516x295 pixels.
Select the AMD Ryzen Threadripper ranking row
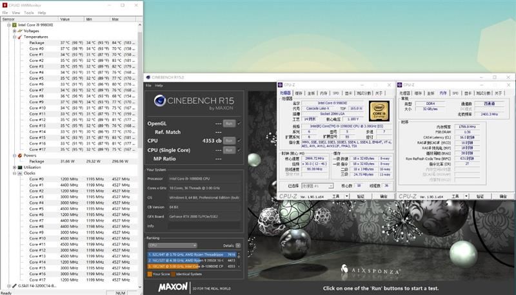[192, 254]
